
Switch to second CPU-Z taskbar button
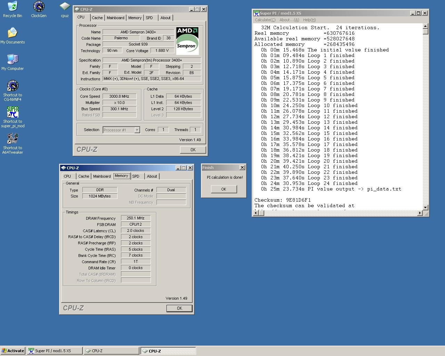[x=168, y=351]
